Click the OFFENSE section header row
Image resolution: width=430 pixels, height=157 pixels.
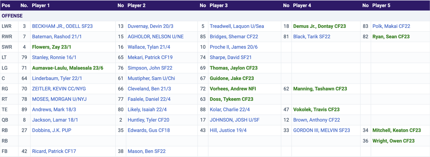(x=215, y=16)
